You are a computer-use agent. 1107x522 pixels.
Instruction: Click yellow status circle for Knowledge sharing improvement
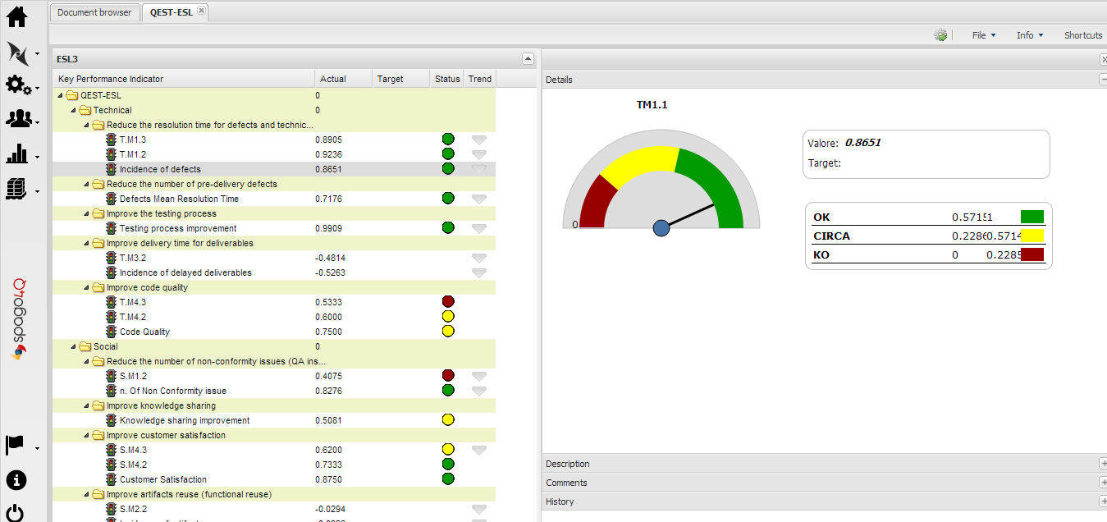(x=448, y=419)
